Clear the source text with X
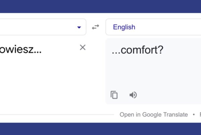 [83, 48]
